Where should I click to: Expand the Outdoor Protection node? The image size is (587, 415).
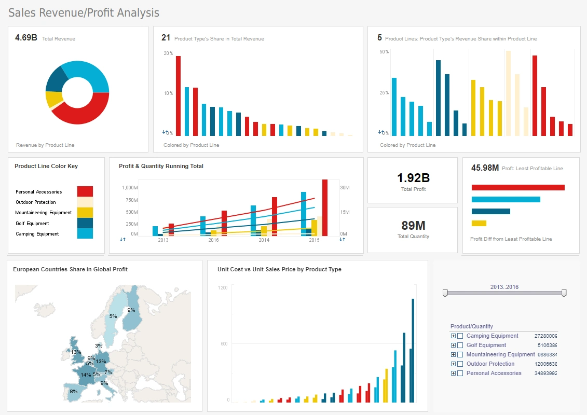pyautogui.click(x=453, y=364)
